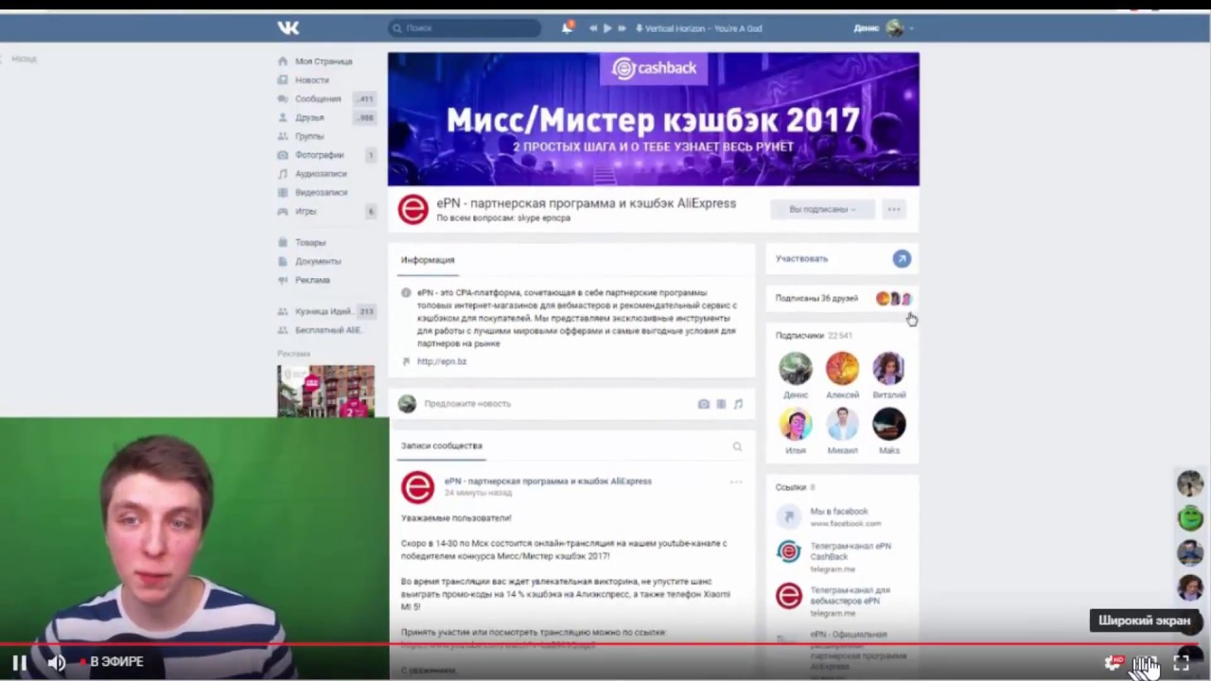
Task: Open the notifications bell
Action: click(x=567, y=27)
